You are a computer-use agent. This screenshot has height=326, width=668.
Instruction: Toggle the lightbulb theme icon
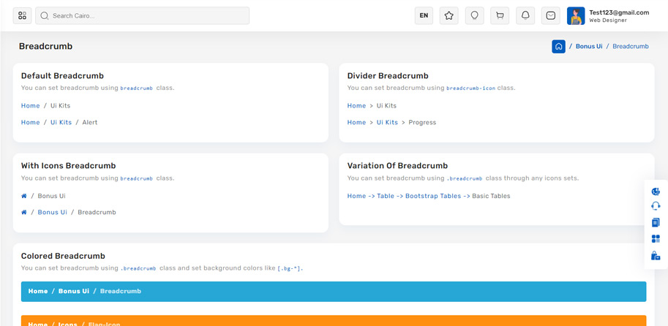click(474, 16)
